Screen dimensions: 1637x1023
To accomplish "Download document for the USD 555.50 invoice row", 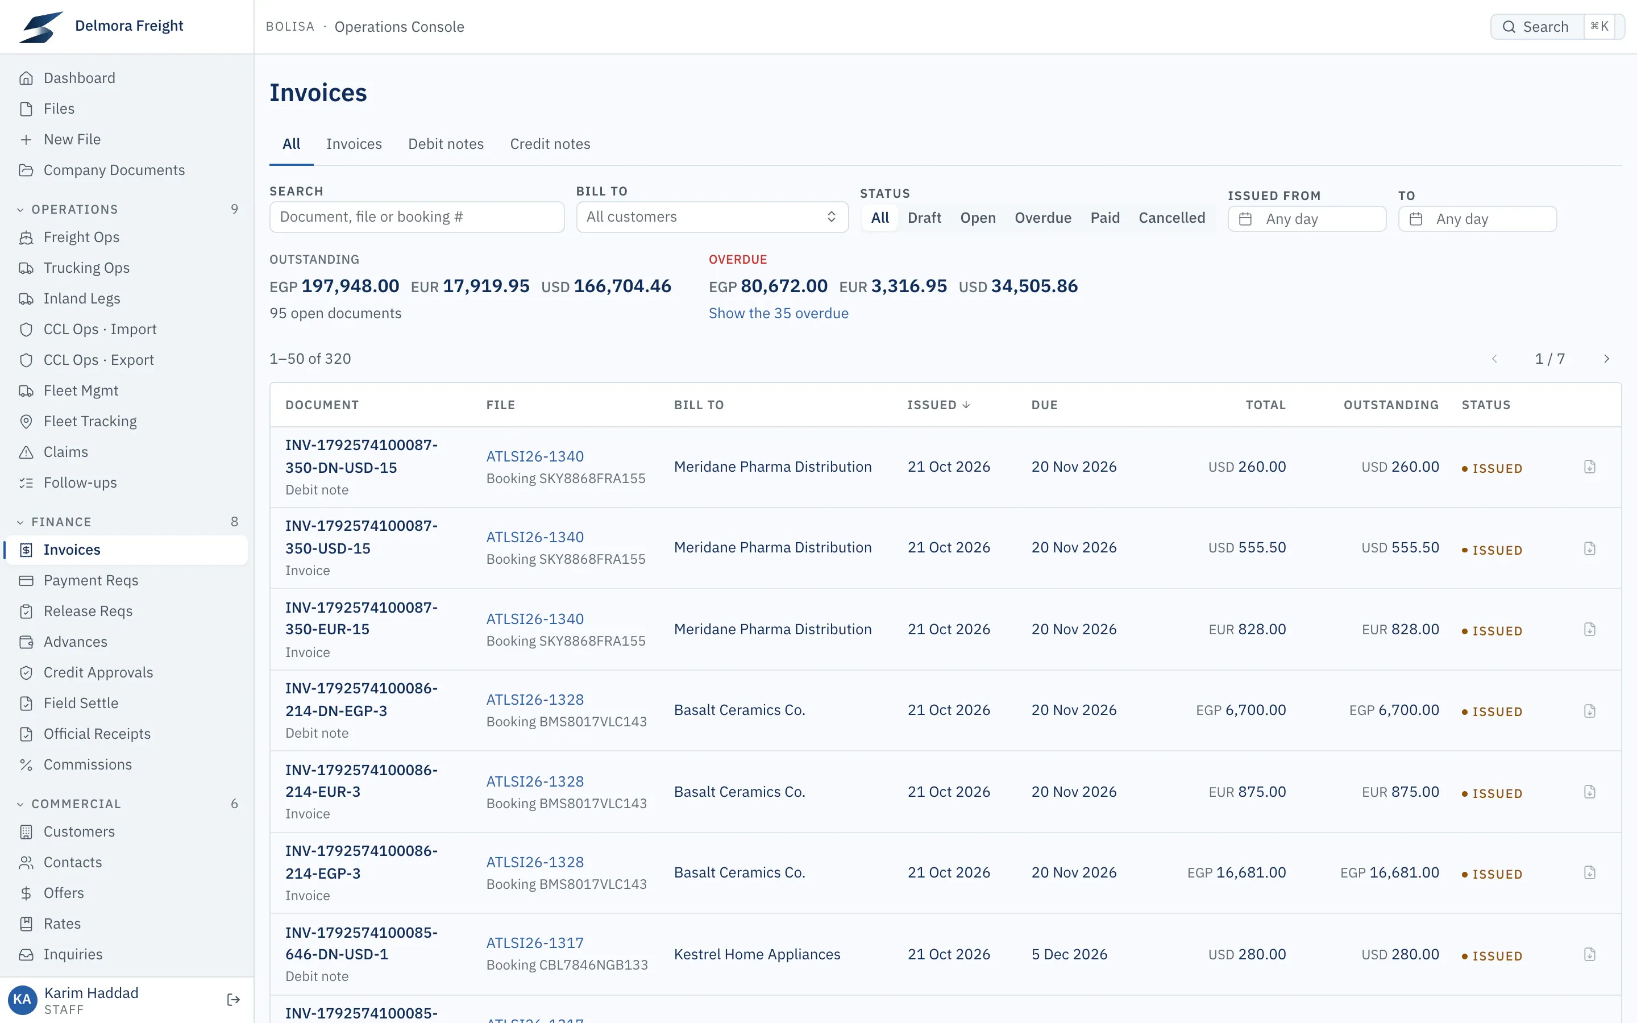I will pos(1590,548).
